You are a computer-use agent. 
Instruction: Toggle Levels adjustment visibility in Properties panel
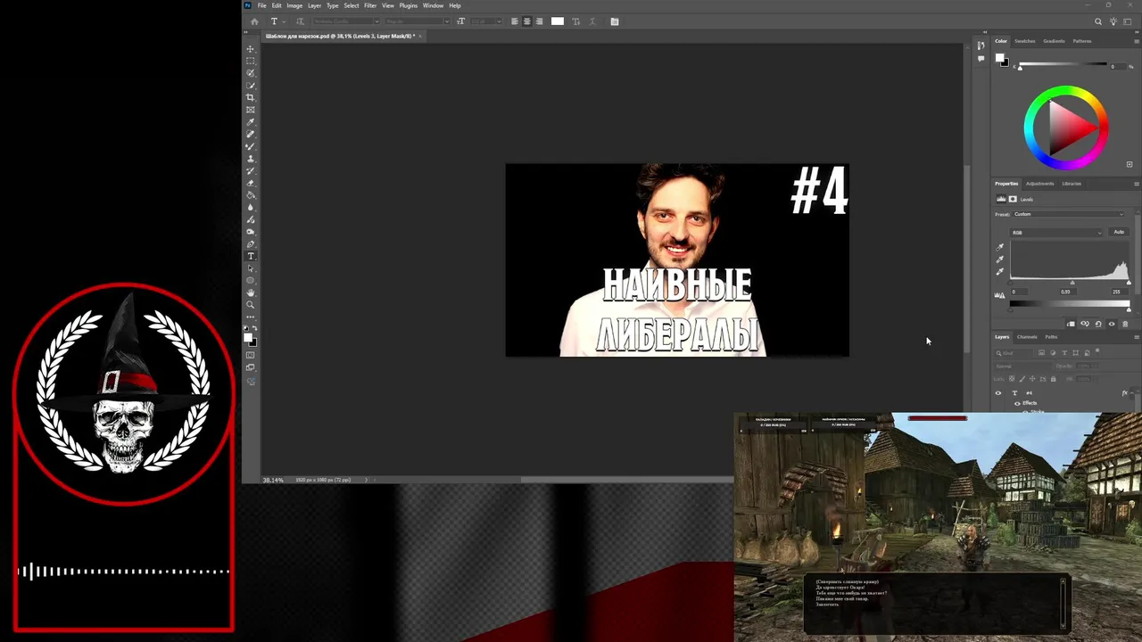point(1112,324)
